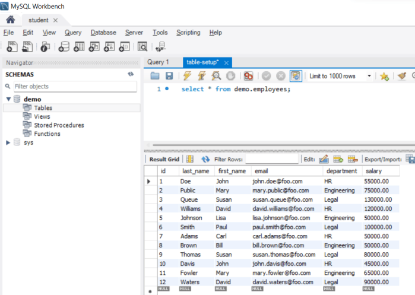The width and height of the screenshot is (415, 295).
Task: Search table data icon
Action: [x=142, y=46]
